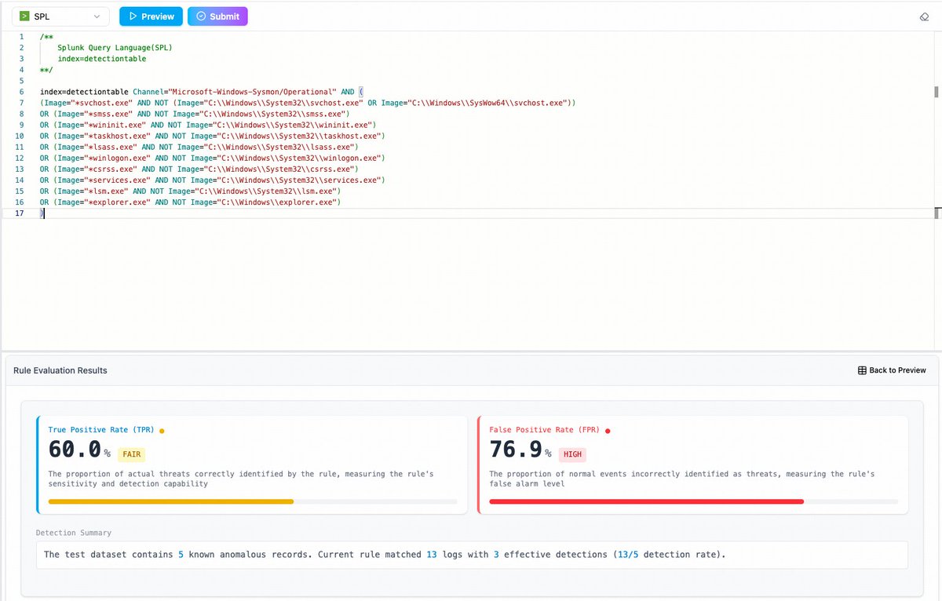The width and height of the screenshot is (942, 601).
Task: Click the editor vertical scrollbar marker
Action: pos(937,91)
